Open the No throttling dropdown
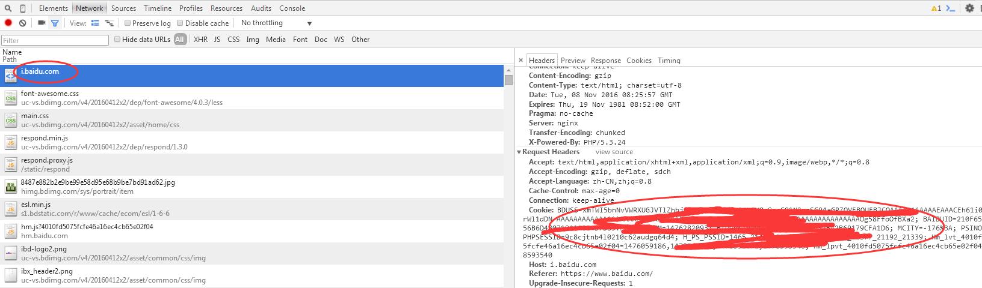 [276, 23]
